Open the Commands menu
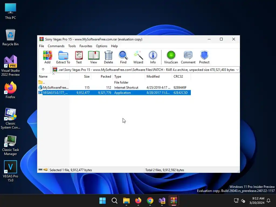The width and height of the screenshot is (276, 207). pos(56,46)
